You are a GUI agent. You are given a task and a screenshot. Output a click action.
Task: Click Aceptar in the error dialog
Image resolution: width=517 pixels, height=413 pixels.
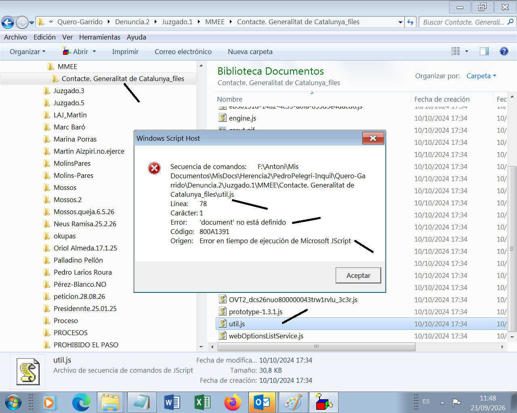(358, 275)
